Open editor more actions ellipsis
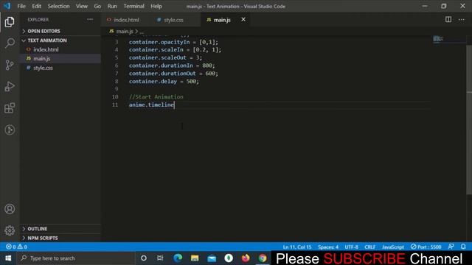 pos(462,20)
